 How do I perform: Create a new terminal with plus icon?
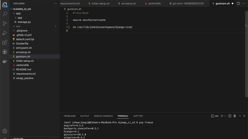[x=222, y=116]
